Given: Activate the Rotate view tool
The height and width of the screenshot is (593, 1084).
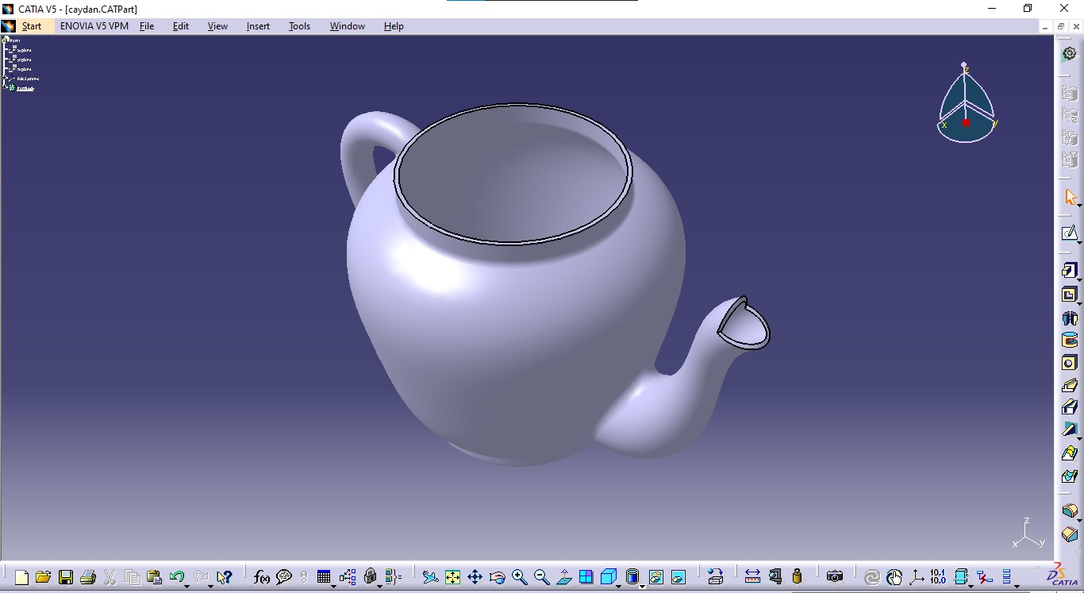Looking at the screenshot, I should [x=497, y=577].
